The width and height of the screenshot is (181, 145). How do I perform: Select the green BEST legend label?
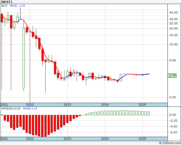tap(4, 6)
